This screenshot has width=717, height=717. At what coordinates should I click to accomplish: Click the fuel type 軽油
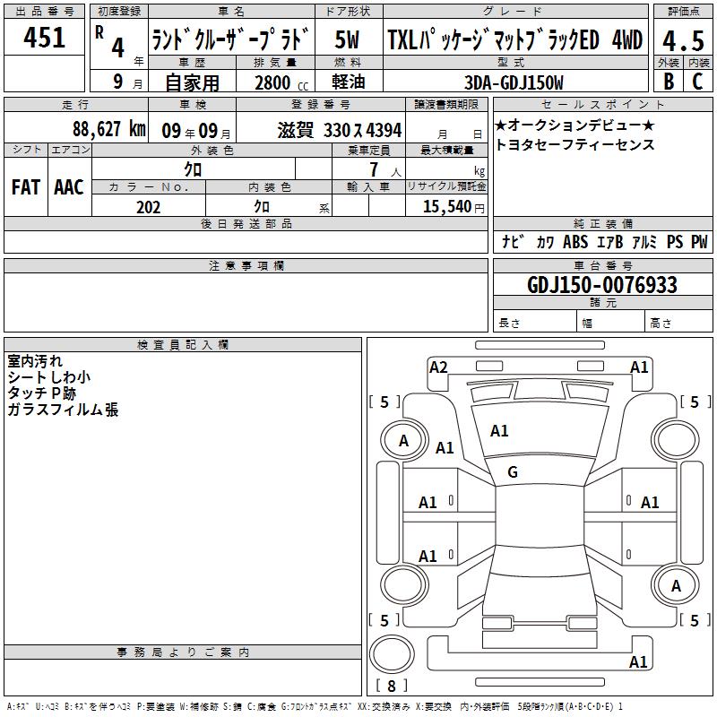348,82
